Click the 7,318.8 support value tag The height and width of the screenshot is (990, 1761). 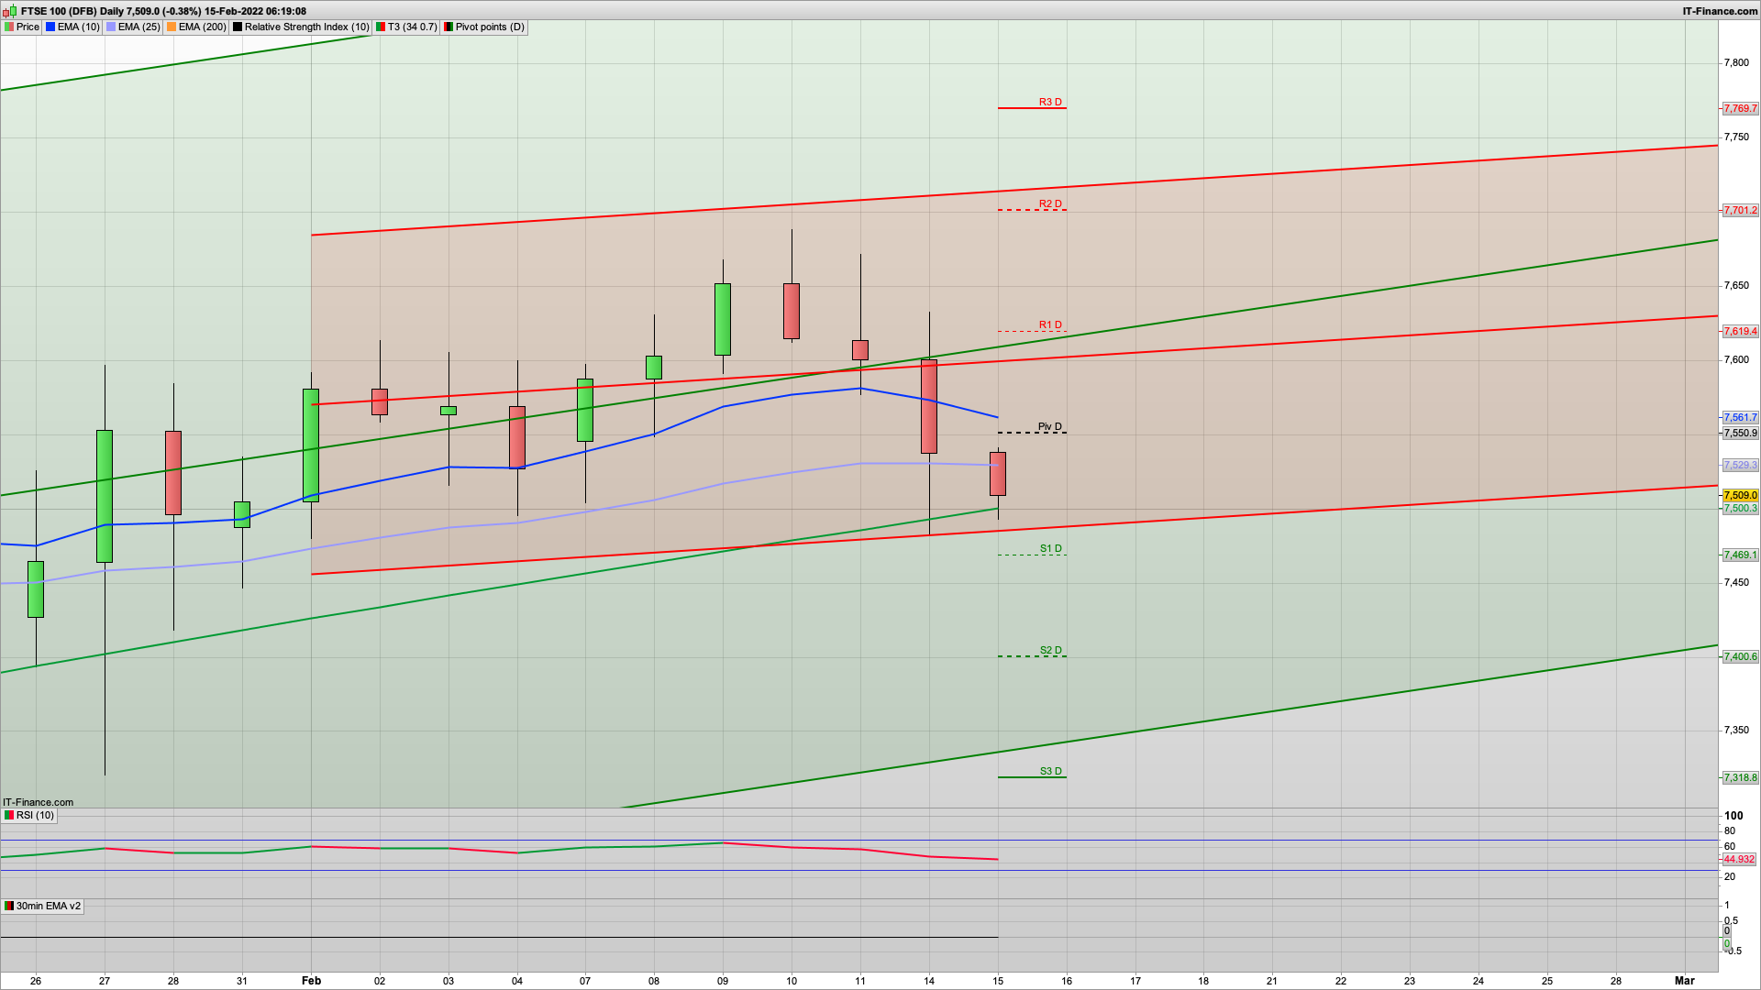pyautogui.click(x=1740, y=777)
